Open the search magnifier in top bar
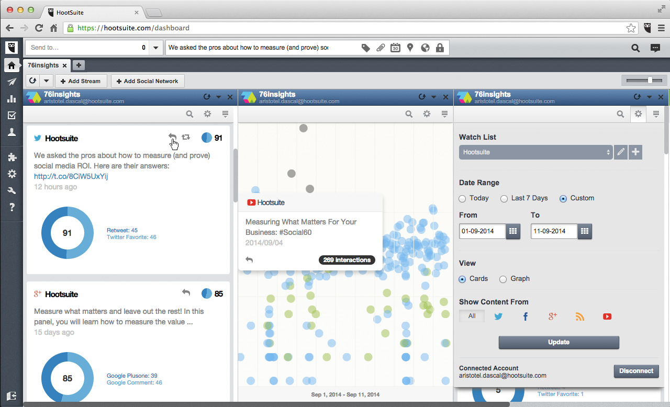The width and height of the screenshot is (670, 407). pos(635,48)
